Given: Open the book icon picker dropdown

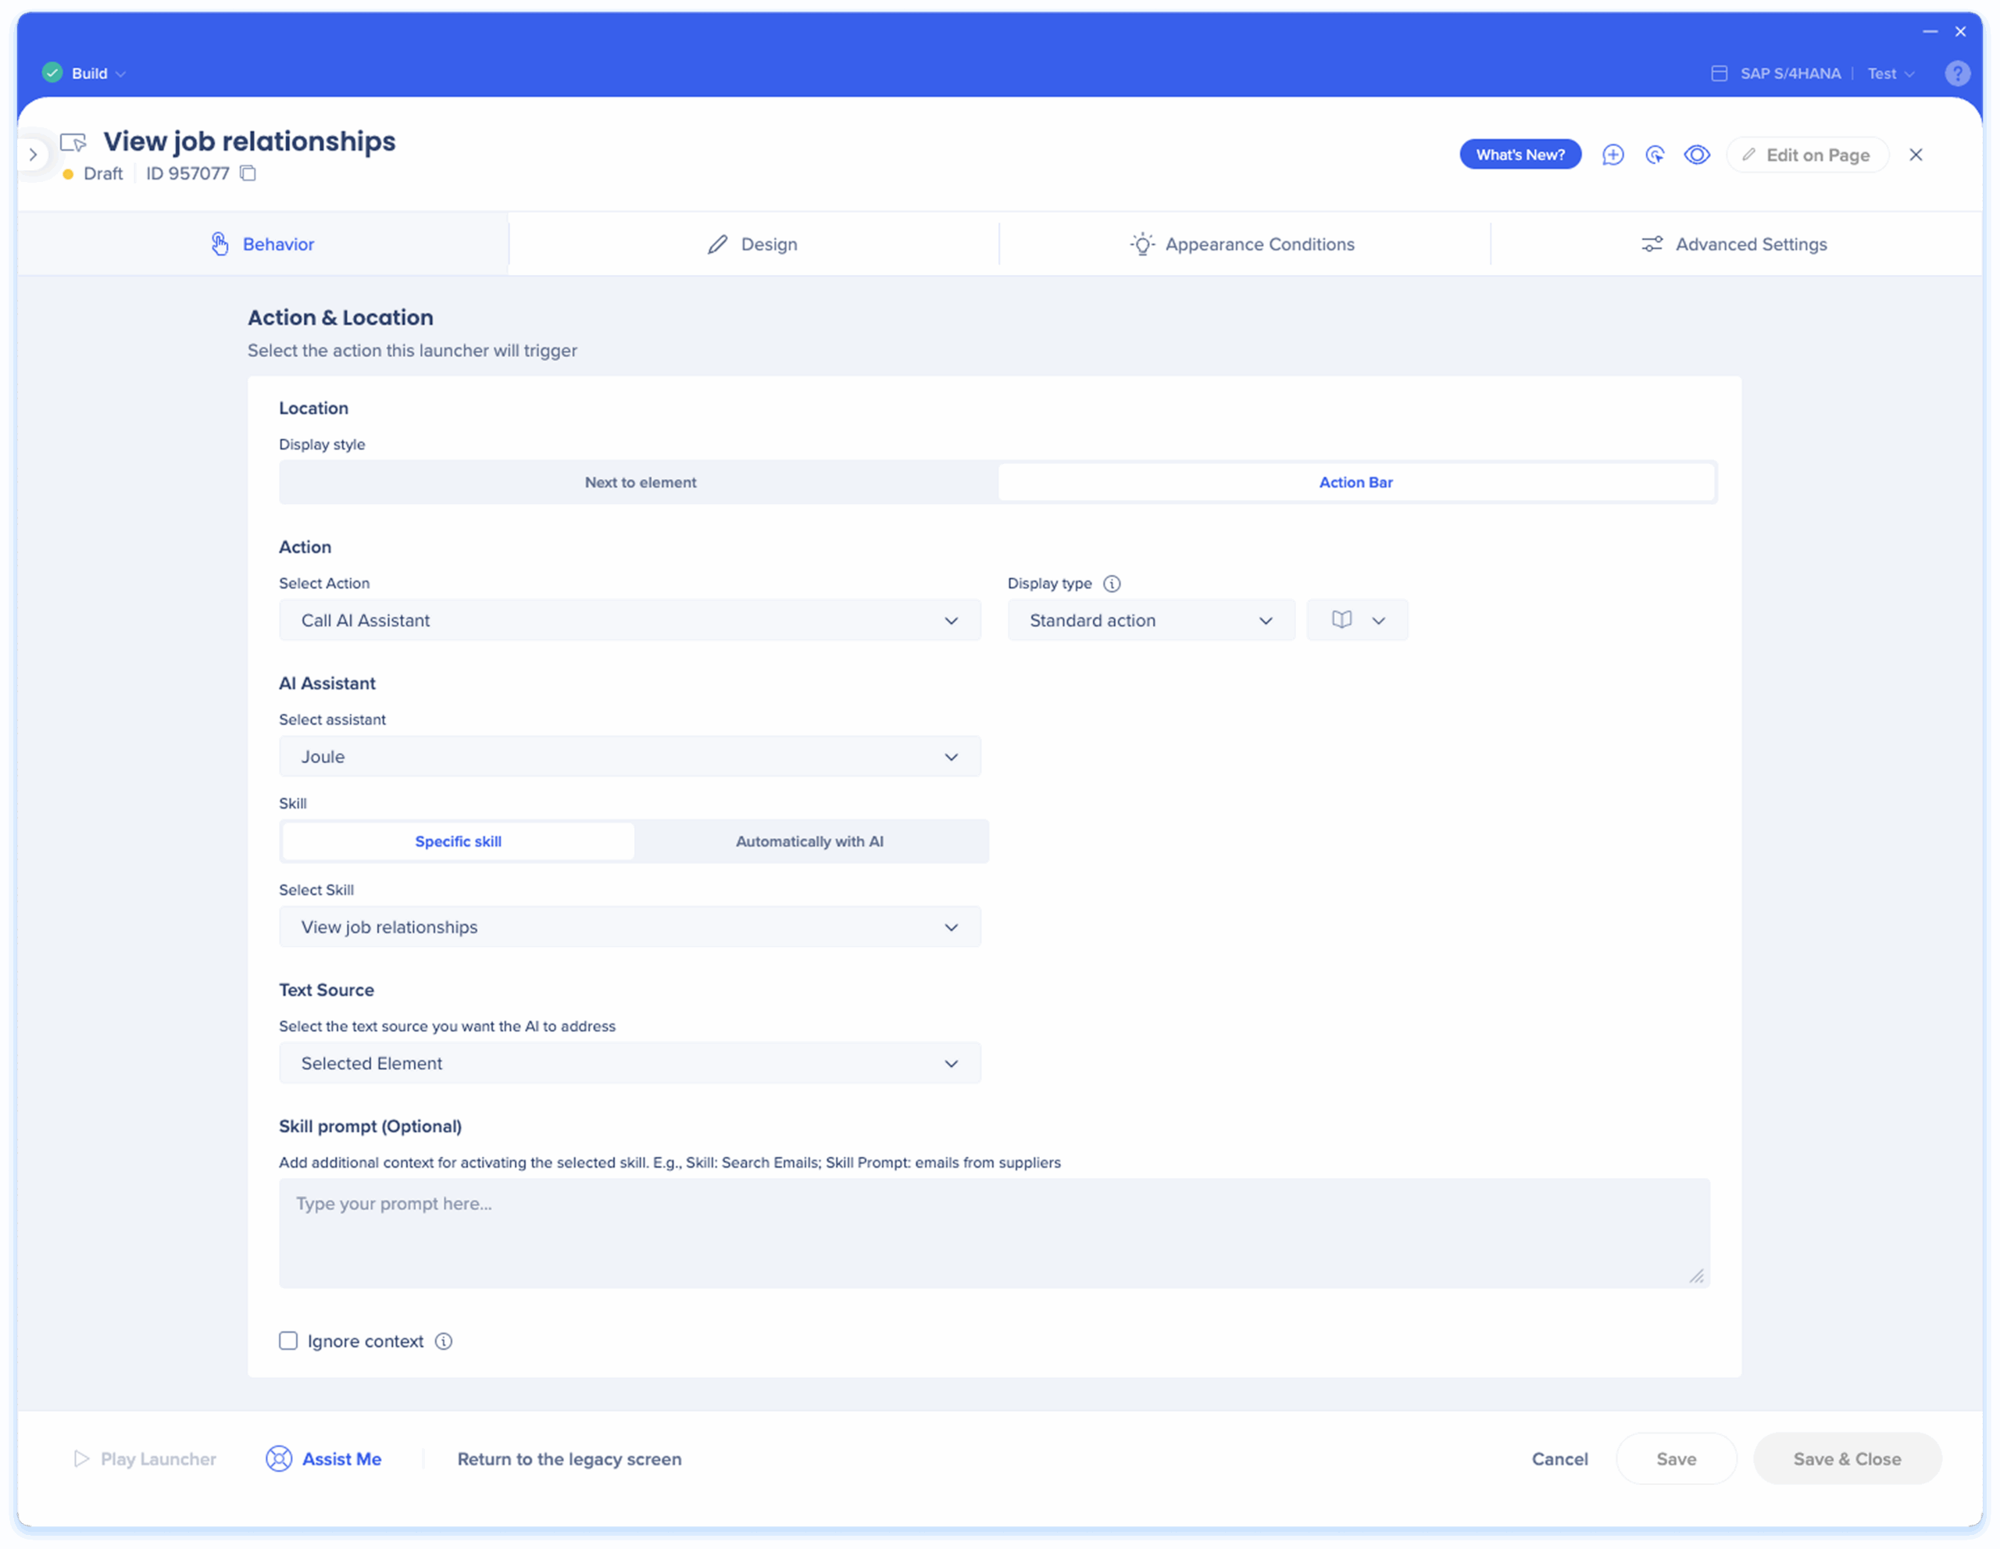Looking at the screenshot, I should (1357, 619).
